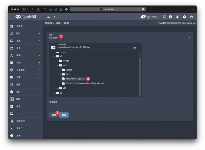Open the Services menu item

tap(26, 85)
